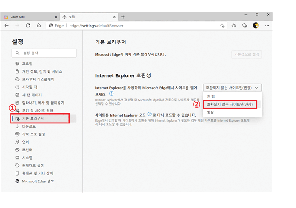Viewport: 296px width, 208px height.
Task: Click the gear icon on 설정 tab
Action: point(65,17)
